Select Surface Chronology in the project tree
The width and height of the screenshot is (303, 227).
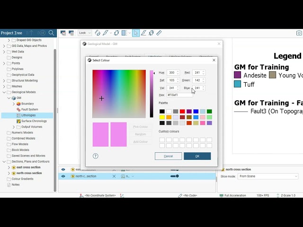pos(34,121)
